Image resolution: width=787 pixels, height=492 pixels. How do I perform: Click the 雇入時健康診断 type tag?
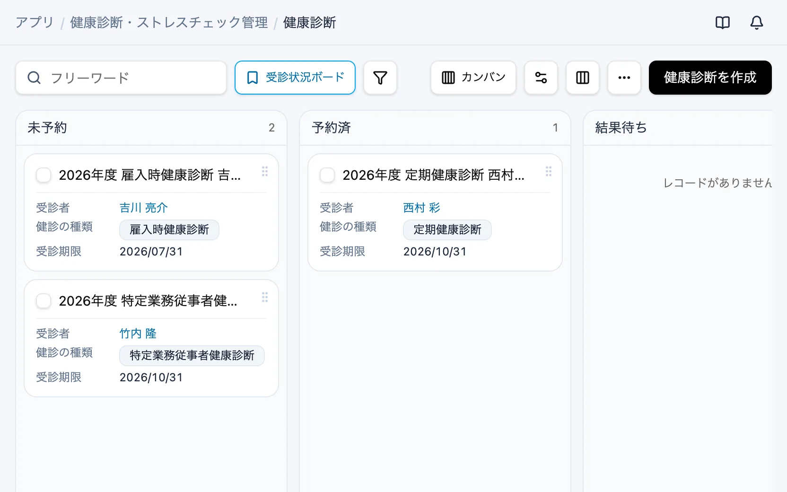(169, 230)
